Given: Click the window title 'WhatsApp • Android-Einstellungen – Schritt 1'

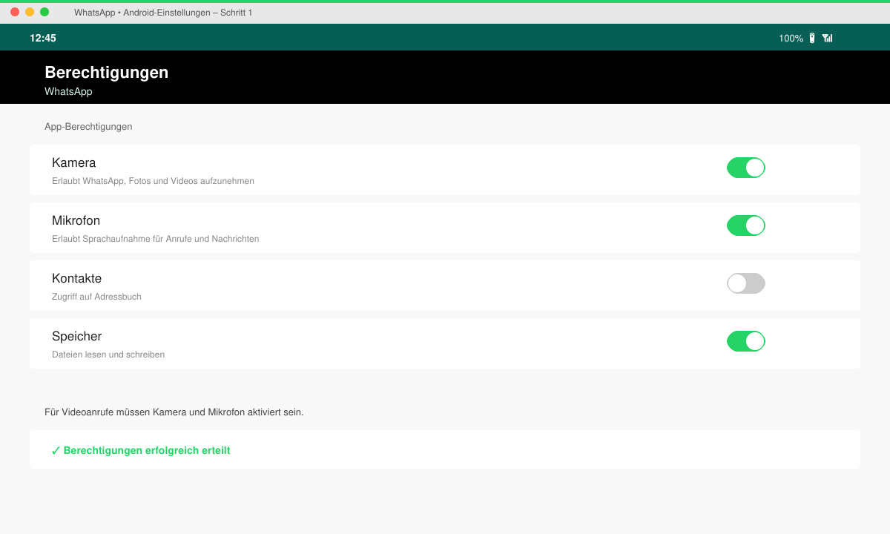Looking at the screenshot, I should point(163,13).
